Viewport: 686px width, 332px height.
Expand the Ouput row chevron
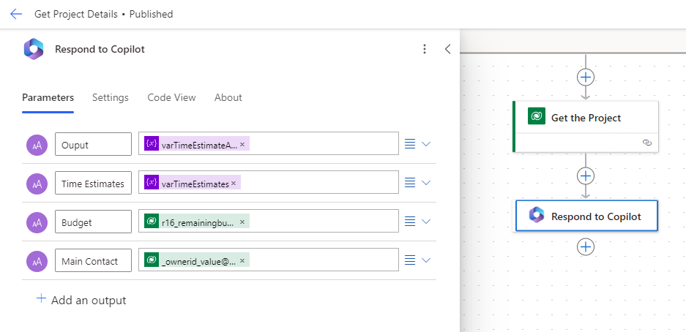coord(426,144)
